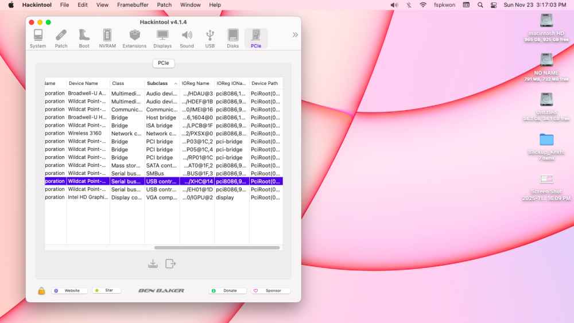Open the Sound toolbar section
The width and height of the screenshot is (574, 323).
pyautogui.click(x=187, y=38)
